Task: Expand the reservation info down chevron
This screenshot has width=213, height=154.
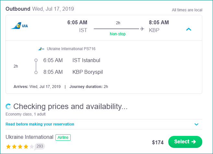Action: (x=196, y=124)
